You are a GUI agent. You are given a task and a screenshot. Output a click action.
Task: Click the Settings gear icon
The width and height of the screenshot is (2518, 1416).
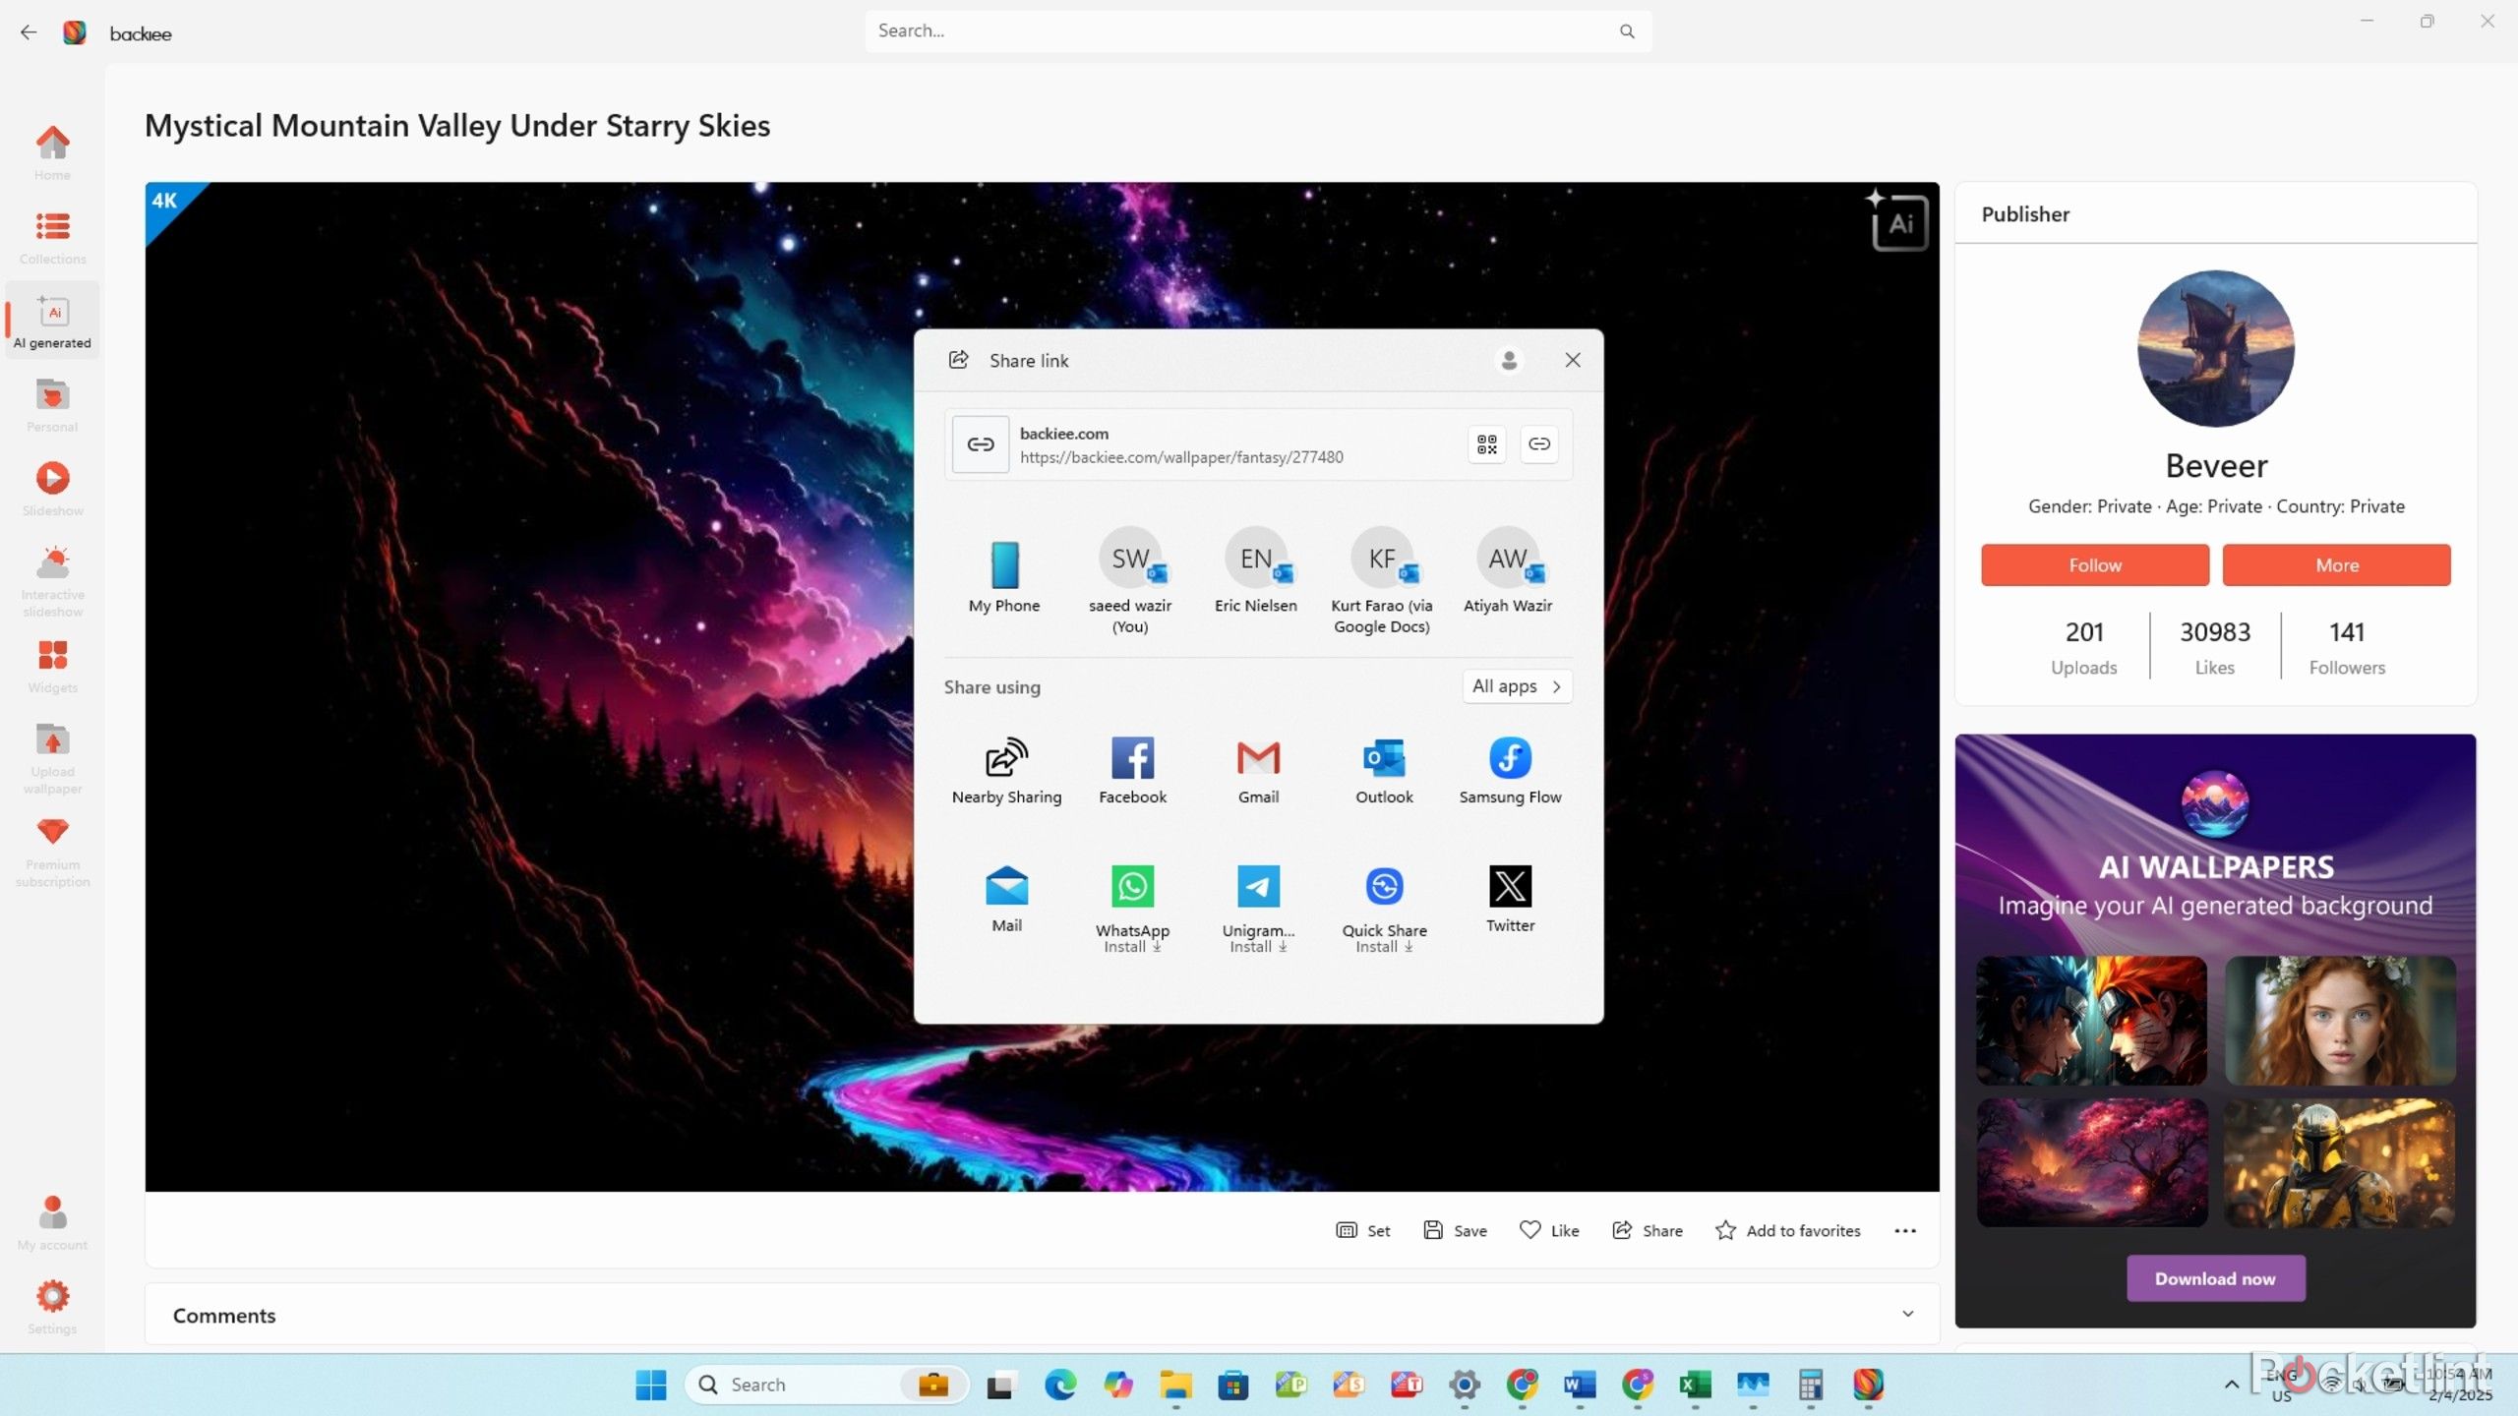pyautogui.click(x=52, y=1295)
